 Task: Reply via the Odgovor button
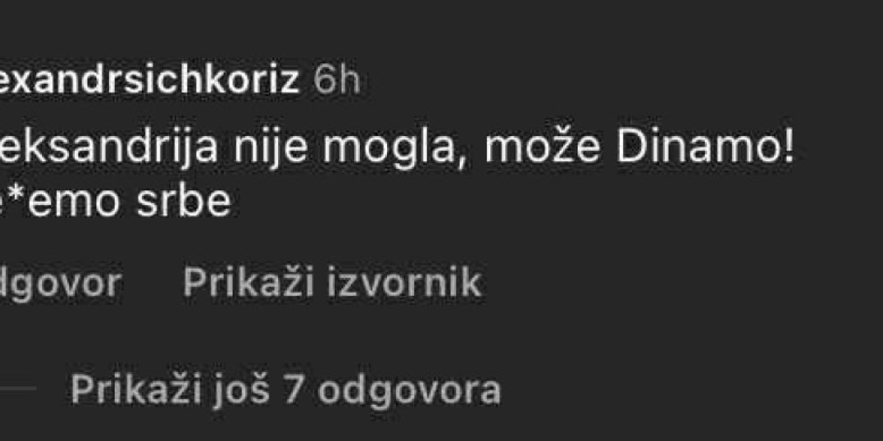60,283
